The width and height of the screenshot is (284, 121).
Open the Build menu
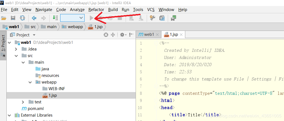click(113, 10)
